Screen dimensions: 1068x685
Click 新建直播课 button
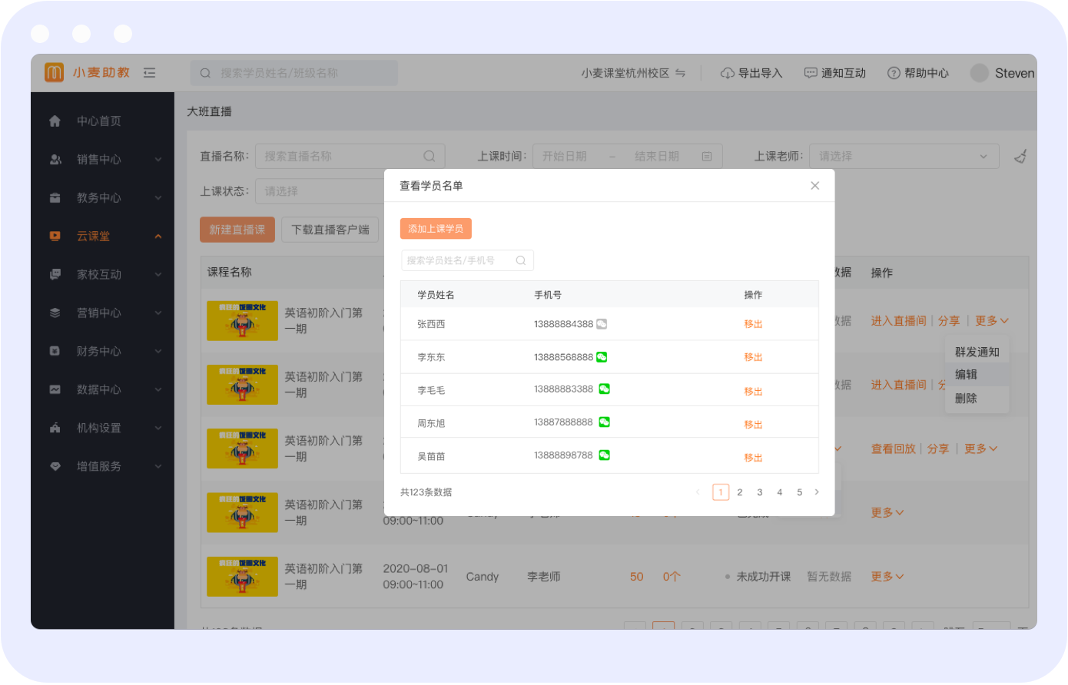(x=237, y=230)
